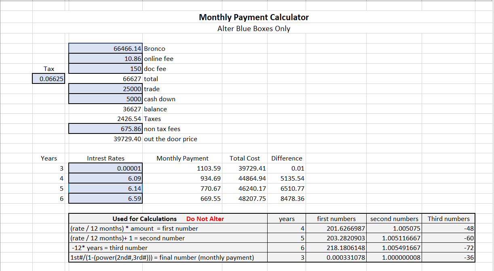Click the total cost 46240.17
The width and height of the screenshot is (494, 271).
coord(252,189)
